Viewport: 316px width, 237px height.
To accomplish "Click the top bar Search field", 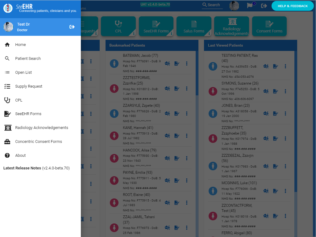I will (212, 5).
